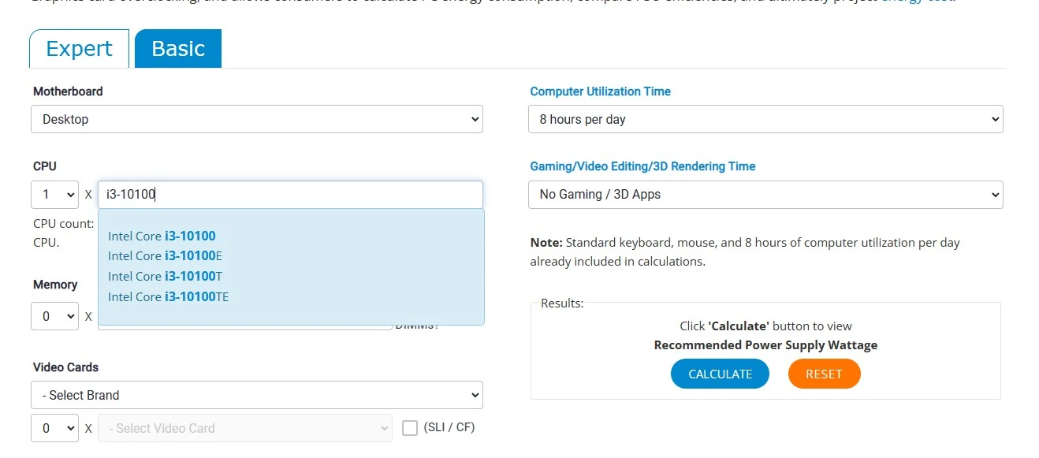This screenshot has height=458, width=1039.
Task: Open Computer Utilization Time dropdown
Action: [x=765, y=119]
